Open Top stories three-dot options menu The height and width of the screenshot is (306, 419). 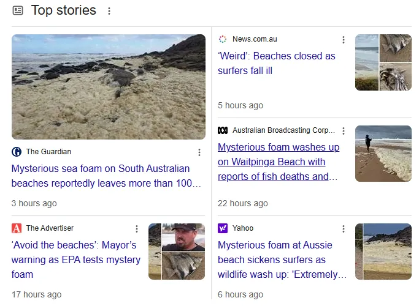coord(109,11)
